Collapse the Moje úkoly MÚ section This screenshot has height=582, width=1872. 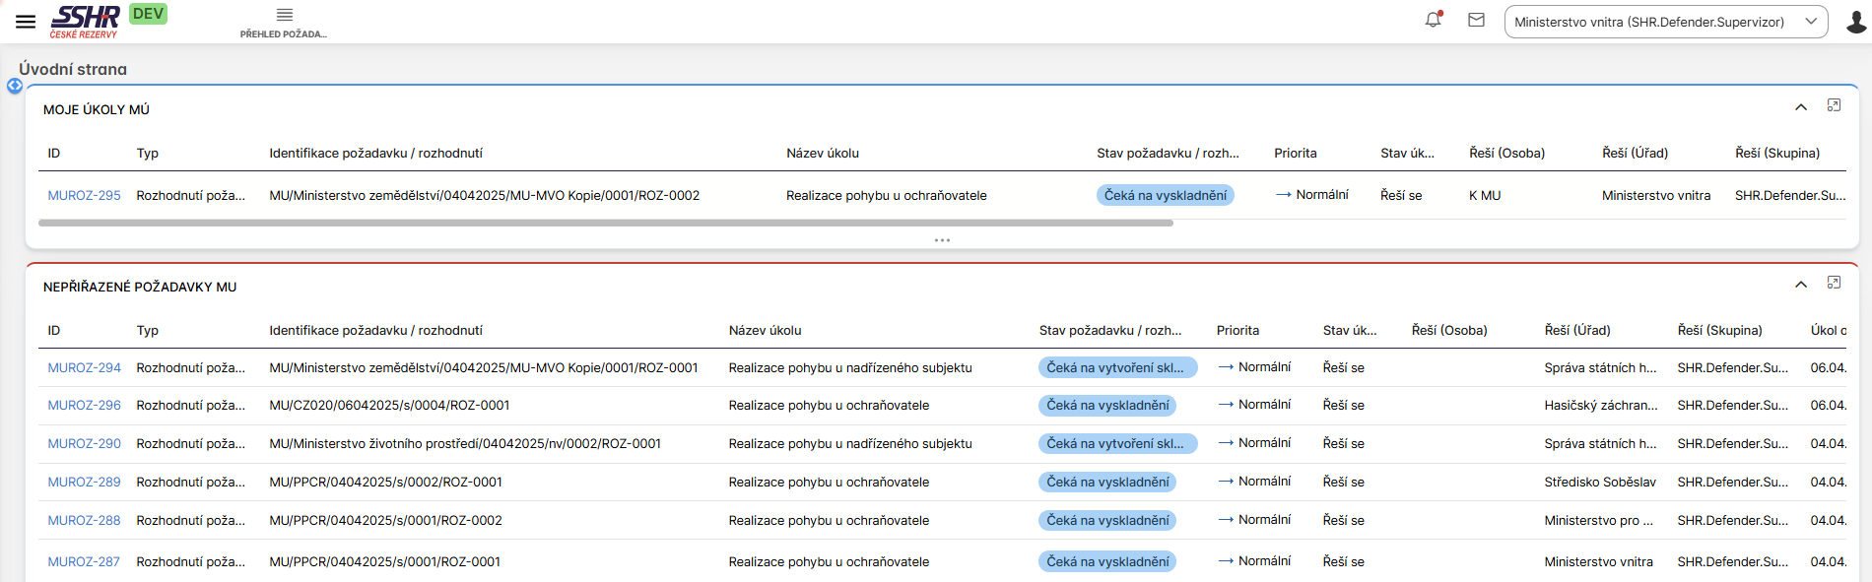(1801, 107)
